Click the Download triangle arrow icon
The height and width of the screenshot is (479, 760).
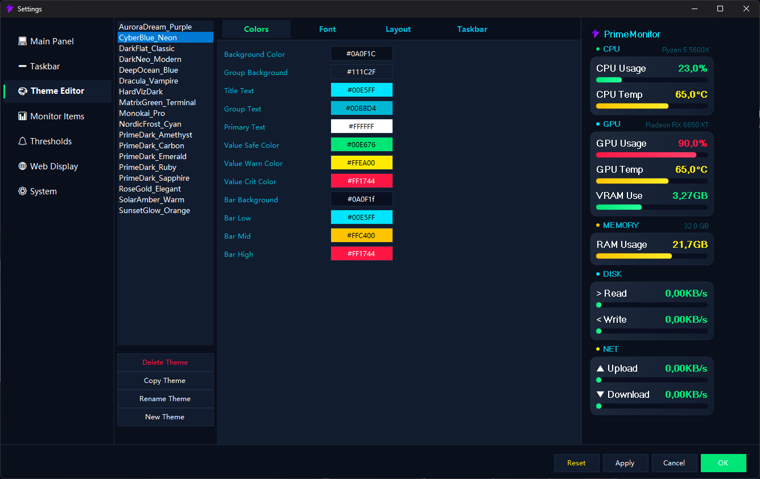tap(600, 394)
